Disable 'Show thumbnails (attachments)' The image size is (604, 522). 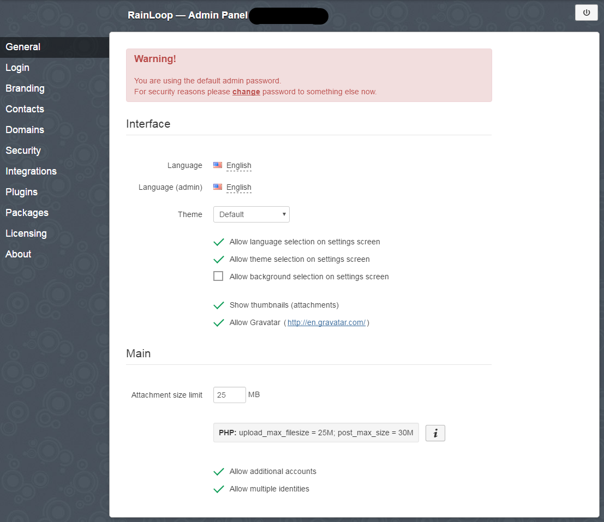[218, 305]
